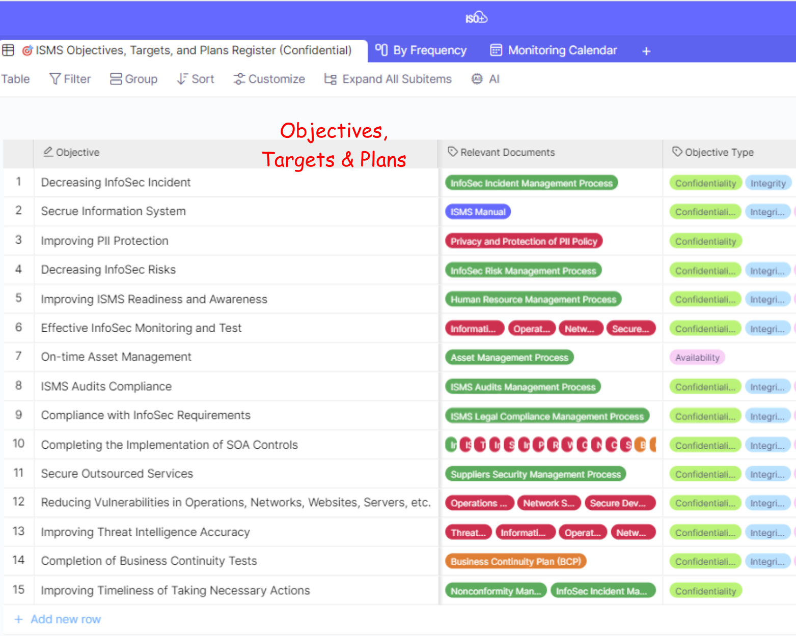Switch to By Frequency view
796x636 pixels.
point(421,50)
